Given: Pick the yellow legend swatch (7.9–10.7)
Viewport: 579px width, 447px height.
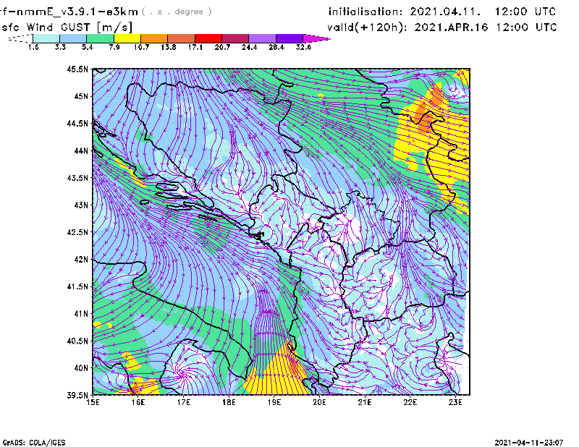Looking at the screenshot, I should click(127, 38).
